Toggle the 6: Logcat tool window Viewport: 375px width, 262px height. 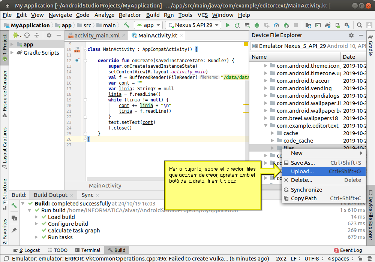pyautogui.click(x=27, y=250)
